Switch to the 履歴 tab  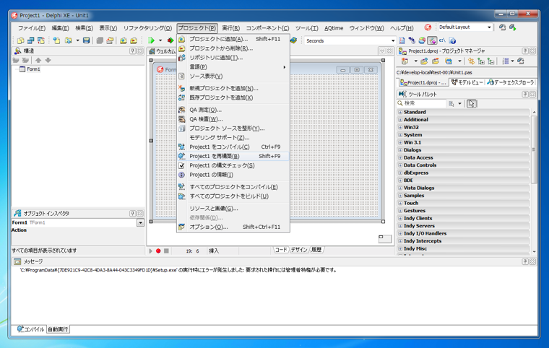316,250
